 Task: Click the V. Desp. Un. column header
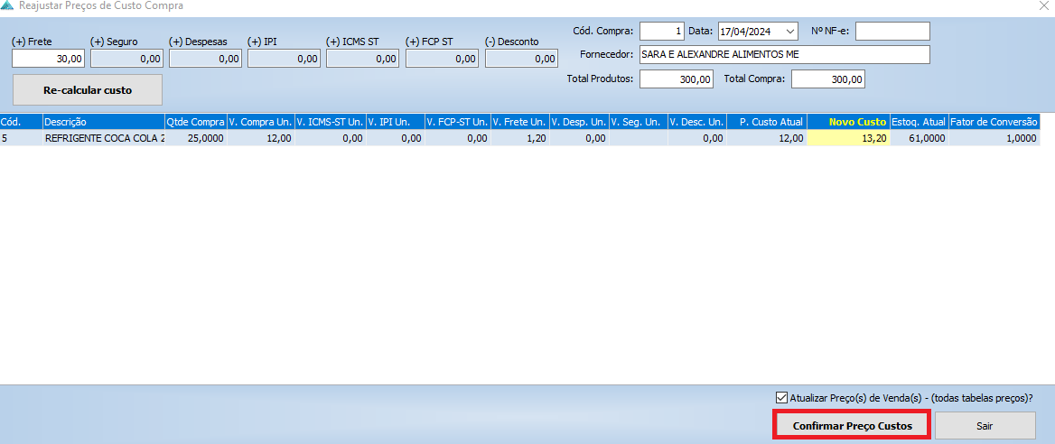[579, 122]
